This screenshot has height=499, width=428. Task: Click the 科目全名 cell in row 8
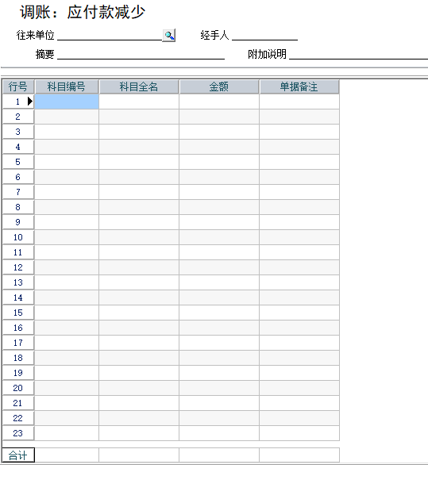pyautogui.click(x=139, y=207)
